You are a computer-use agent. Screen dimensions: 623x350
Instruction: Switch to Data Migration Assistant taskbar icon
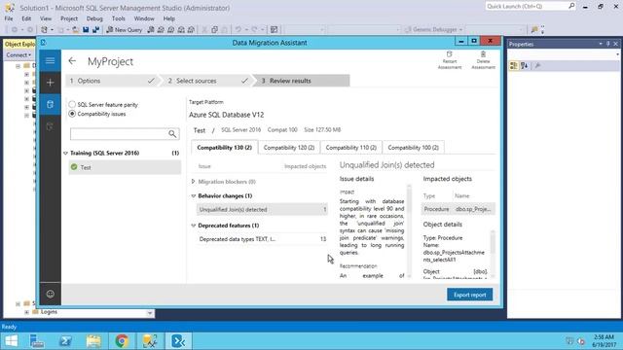coord(178,341)
